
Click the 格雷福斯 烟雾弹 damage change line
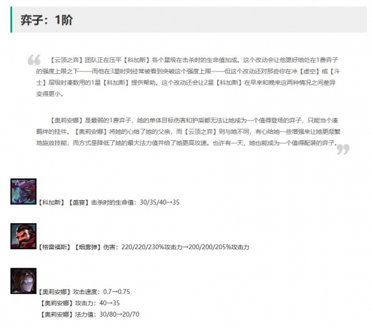click(144, 247)
